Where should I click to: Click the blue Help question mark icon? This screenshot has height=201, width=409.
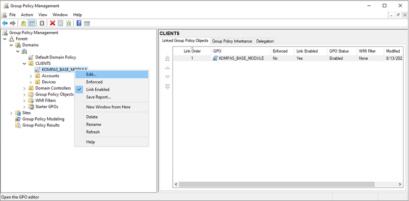79,24
